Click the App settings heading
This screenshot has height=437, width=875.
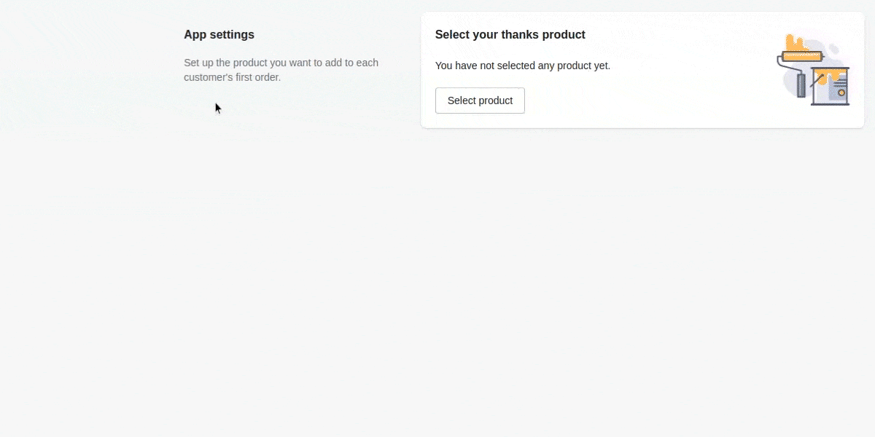219,34
